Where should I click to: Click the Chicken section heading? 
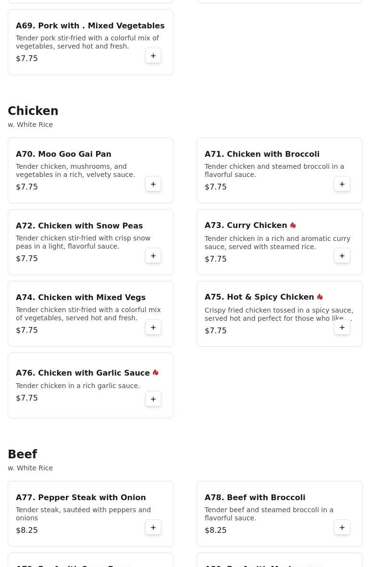(33, 111)
